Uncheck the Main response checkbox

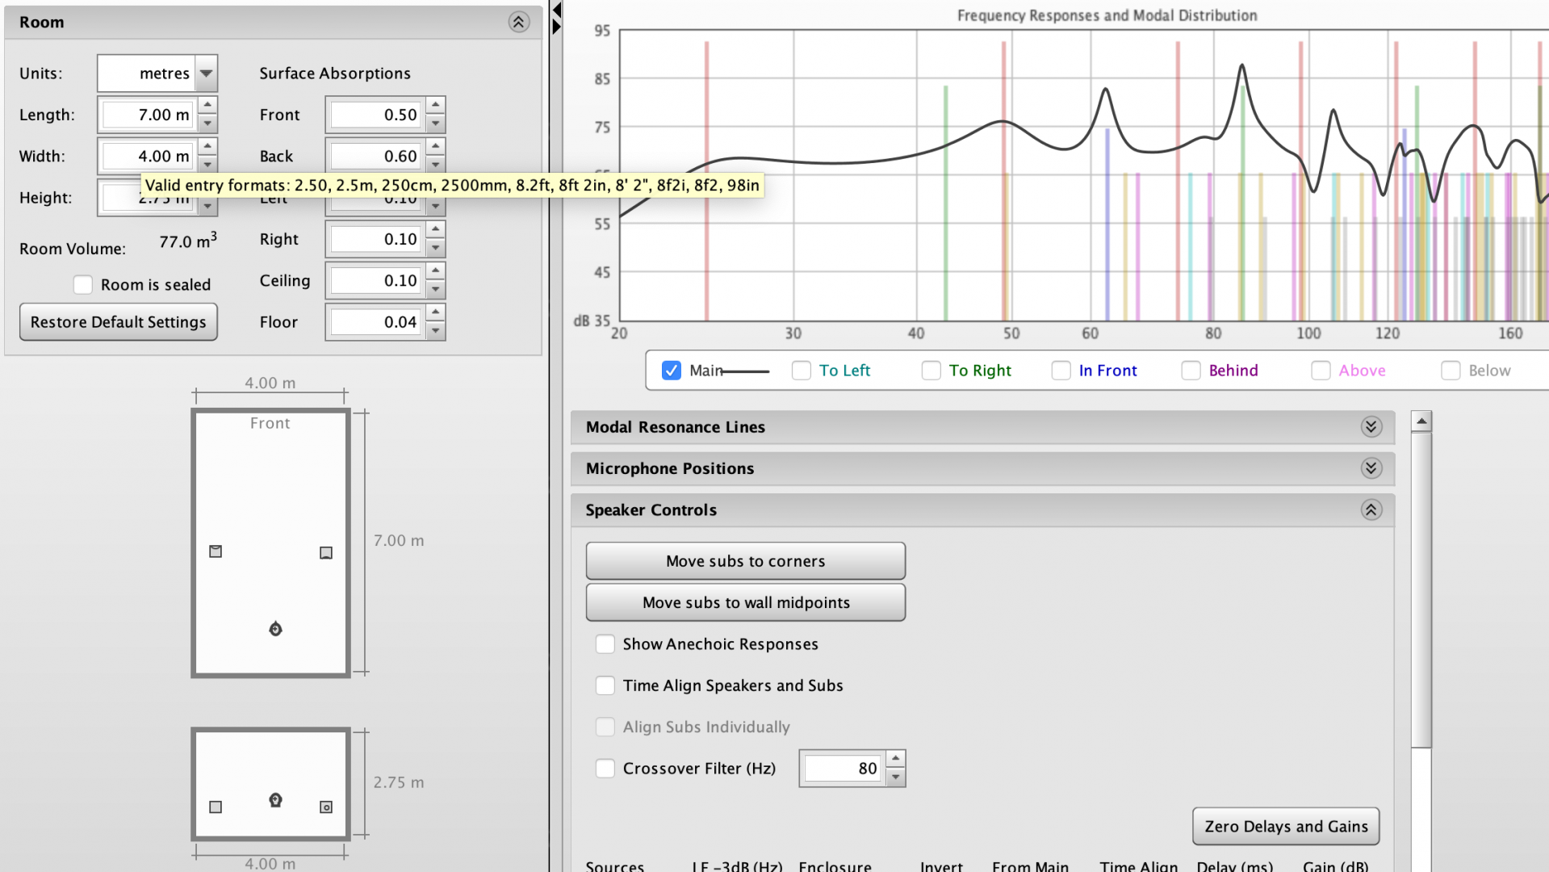coord(671,371)
